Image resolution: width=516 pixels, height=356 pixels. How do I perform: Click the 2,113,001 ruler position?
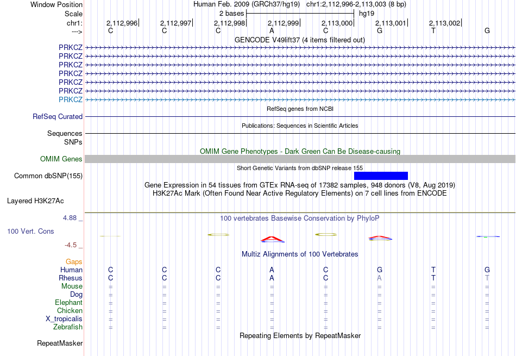pos(391,23)
